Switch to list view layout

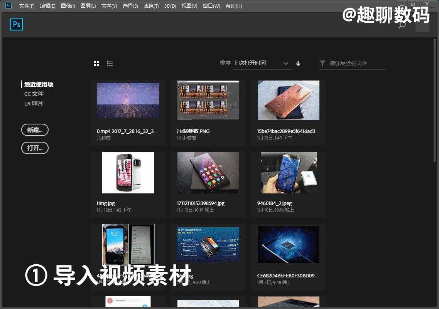coord(110,63)
